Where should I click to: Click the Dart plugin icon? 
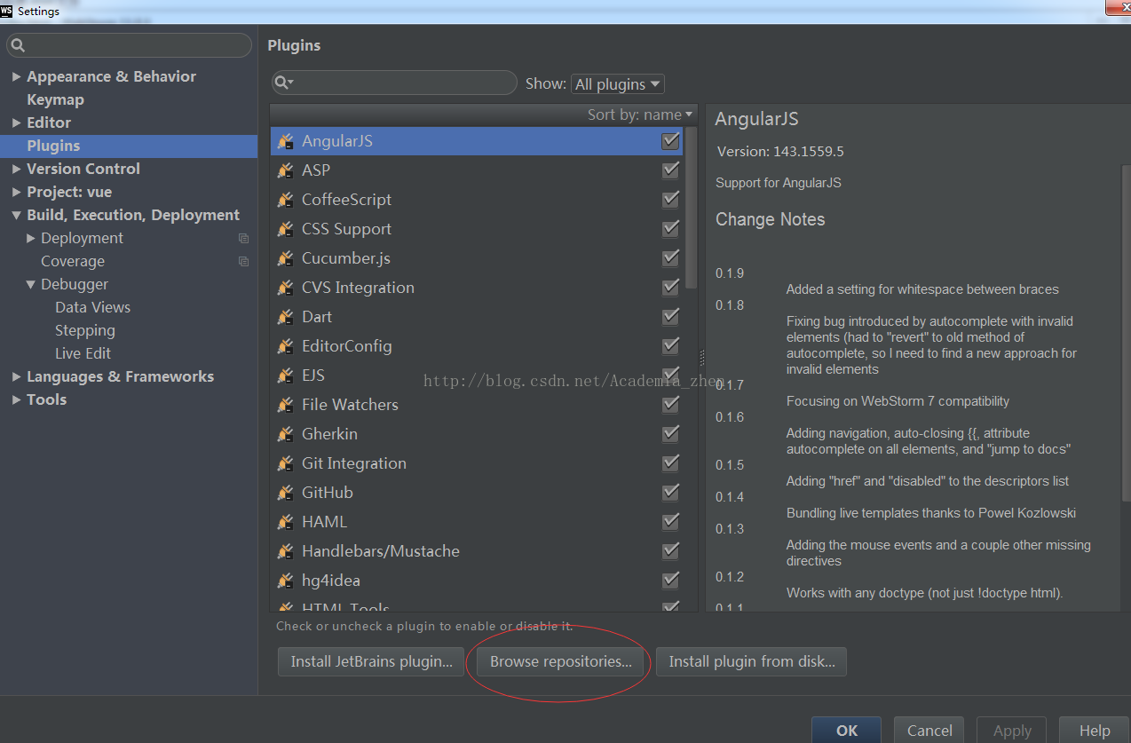(285, 317)
